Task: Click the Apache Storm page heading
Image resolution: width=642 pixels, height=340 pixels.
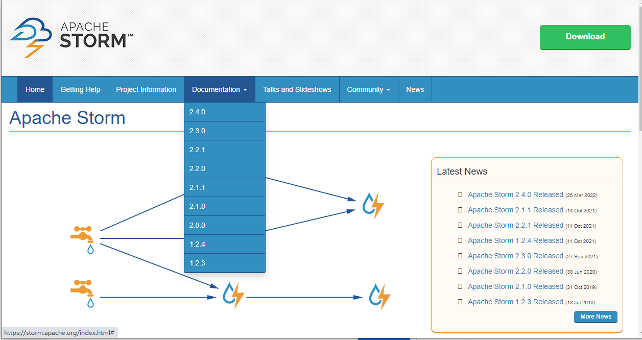Action: pos(67,118)
